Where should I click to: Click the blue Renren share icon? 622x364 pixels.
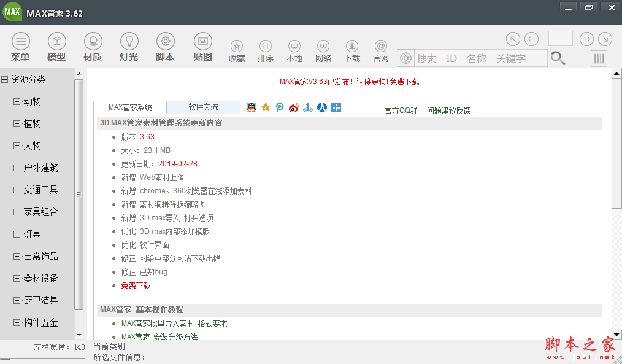pos(321,107)
